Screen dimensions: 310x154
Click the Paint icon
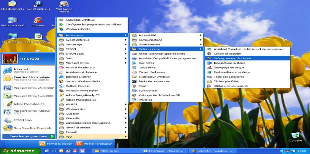click(134, 86)
